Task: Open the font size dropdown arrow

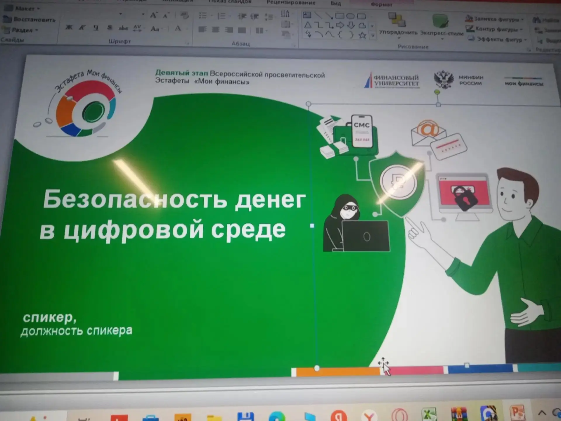Action: pos(143,14)
